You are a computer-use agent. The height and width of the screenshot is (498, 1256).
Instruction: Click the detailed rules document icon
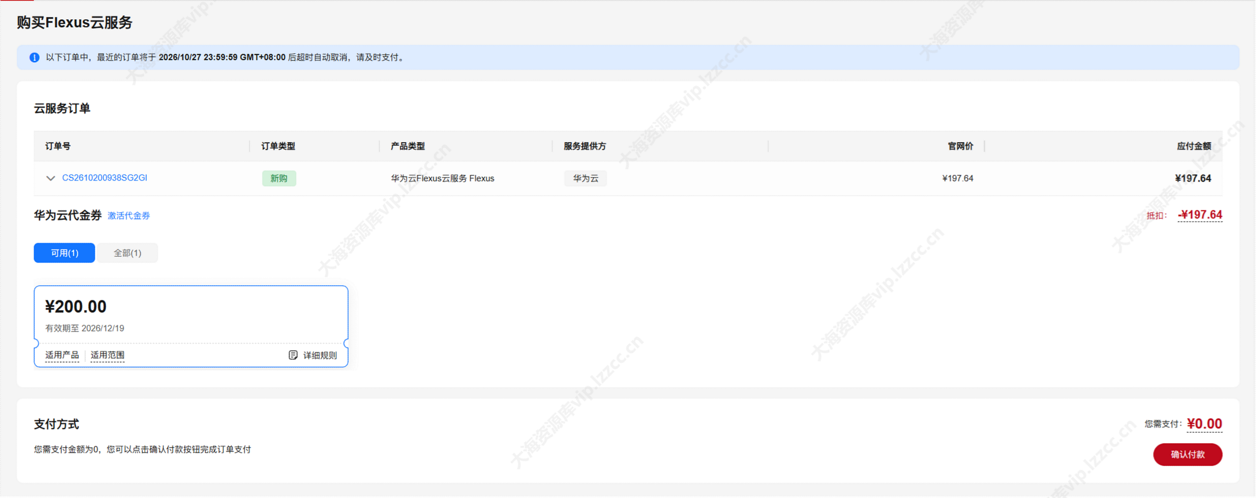[x=293, y=355]
